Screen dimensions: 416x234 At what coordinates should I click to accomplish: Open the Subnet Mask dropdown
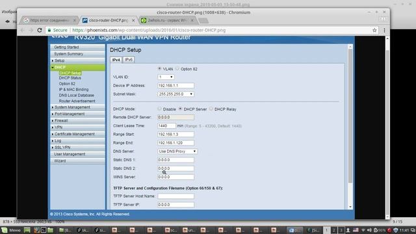click(175, 94)
